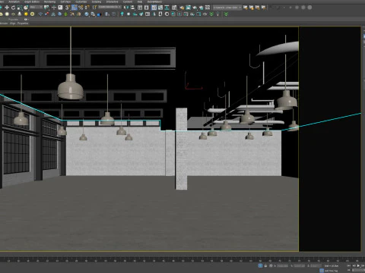Open the Customize menu
Image resolution: width=365 pixels, height=273 pixels.
click(x=81, y=2)
